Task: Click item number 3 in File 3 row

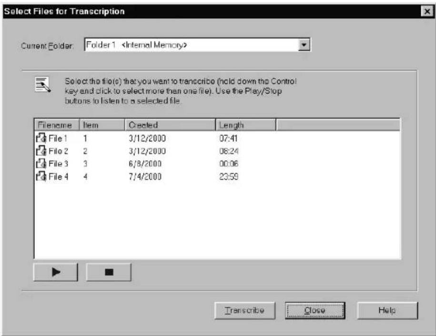Action: 85,164
